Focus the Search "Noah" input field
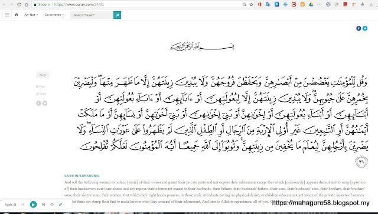This screenshot has height=214, width=378. pos(92,15)
